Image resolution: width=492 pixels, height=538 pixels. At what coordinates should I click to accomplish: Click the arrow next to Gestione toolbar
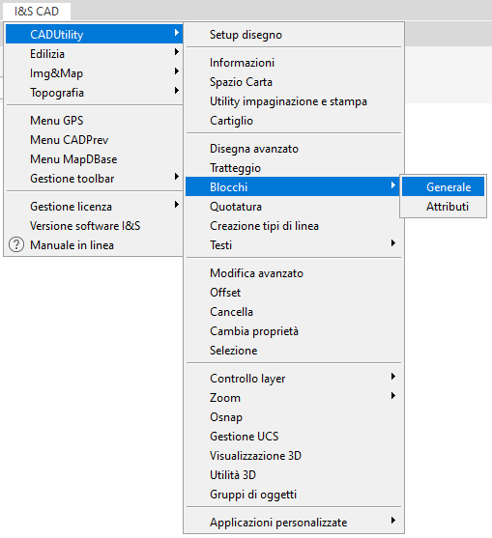177,177
